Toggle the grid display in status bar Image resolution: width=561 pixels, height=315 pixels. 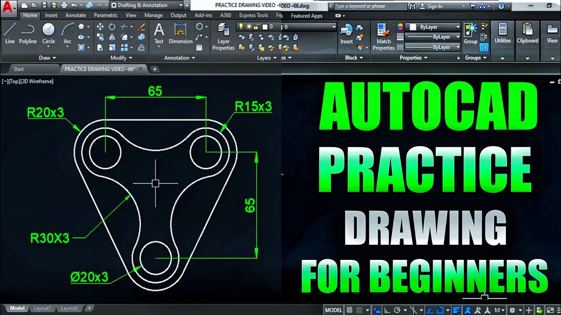tap(350, 310)
